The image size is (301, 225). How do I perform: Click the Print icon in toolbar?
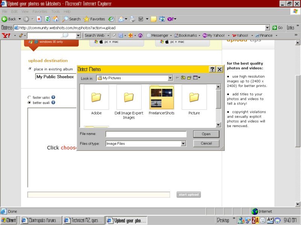coord(132,19)
